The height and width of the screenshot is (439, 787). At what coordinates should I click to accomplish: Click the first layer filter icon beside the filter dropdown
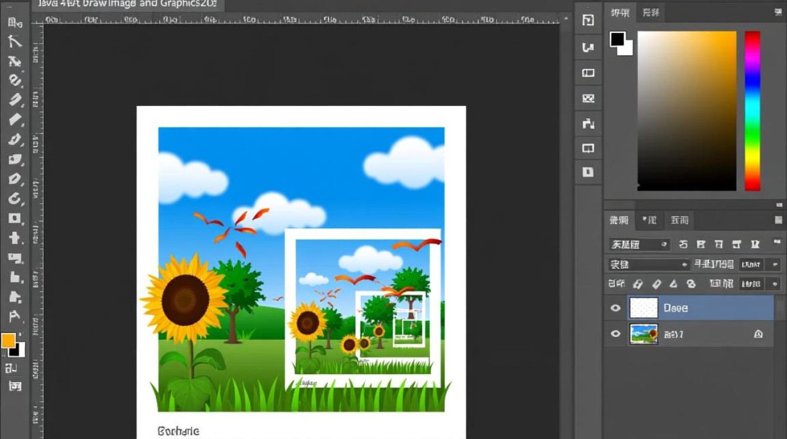(x=683, y=245)
